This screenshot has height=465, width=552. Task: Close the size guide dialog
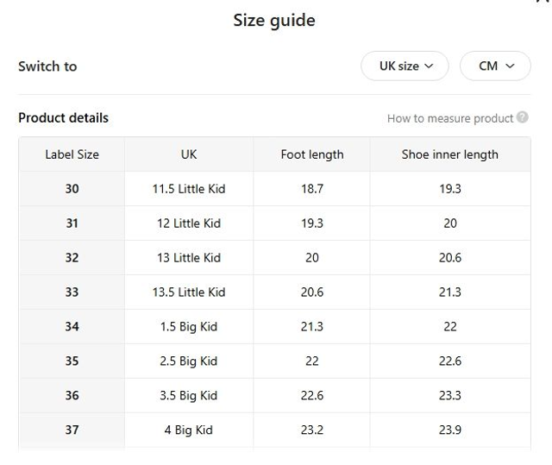click(543, 3)
